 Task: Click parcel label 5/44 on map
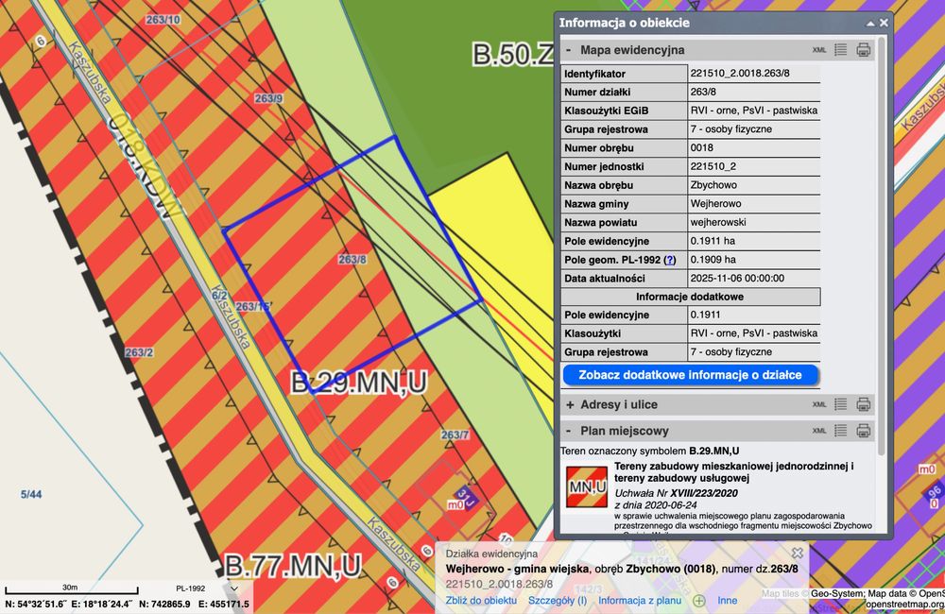coord(31,495)
